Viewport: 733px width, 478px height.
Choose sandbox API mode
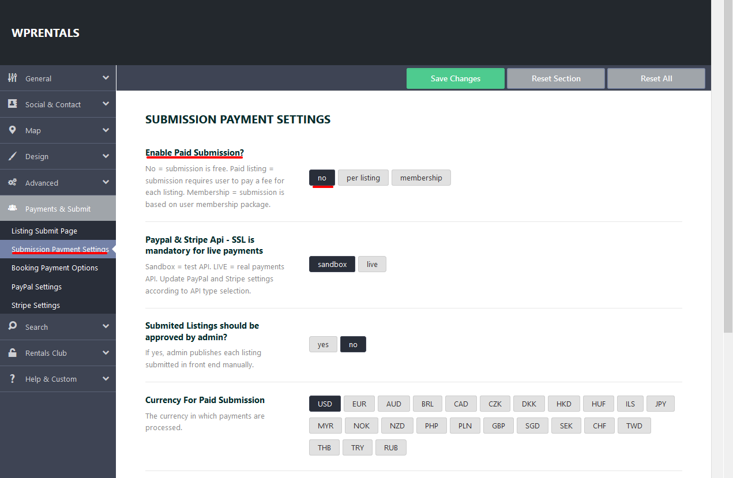pos(332,264)
